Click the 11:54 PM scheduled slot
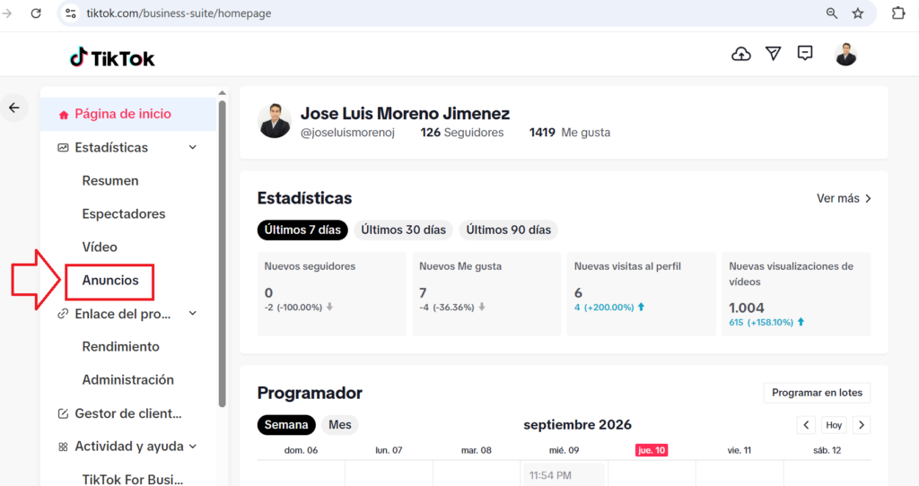Image resolution: width=919 pixels, height=486 pixels. pyautogui.click(x=565, y=474)
